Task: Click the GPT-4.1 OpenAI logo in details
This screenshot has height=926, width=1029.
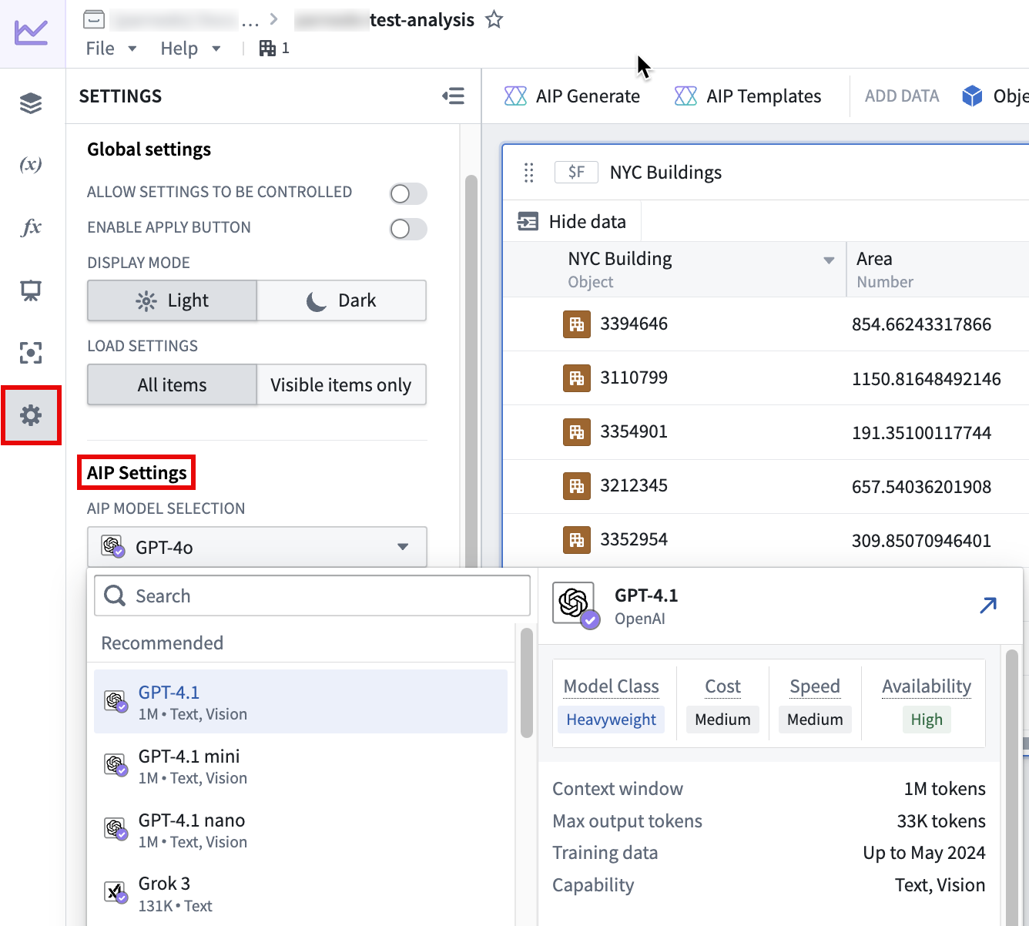Action: 575,605
